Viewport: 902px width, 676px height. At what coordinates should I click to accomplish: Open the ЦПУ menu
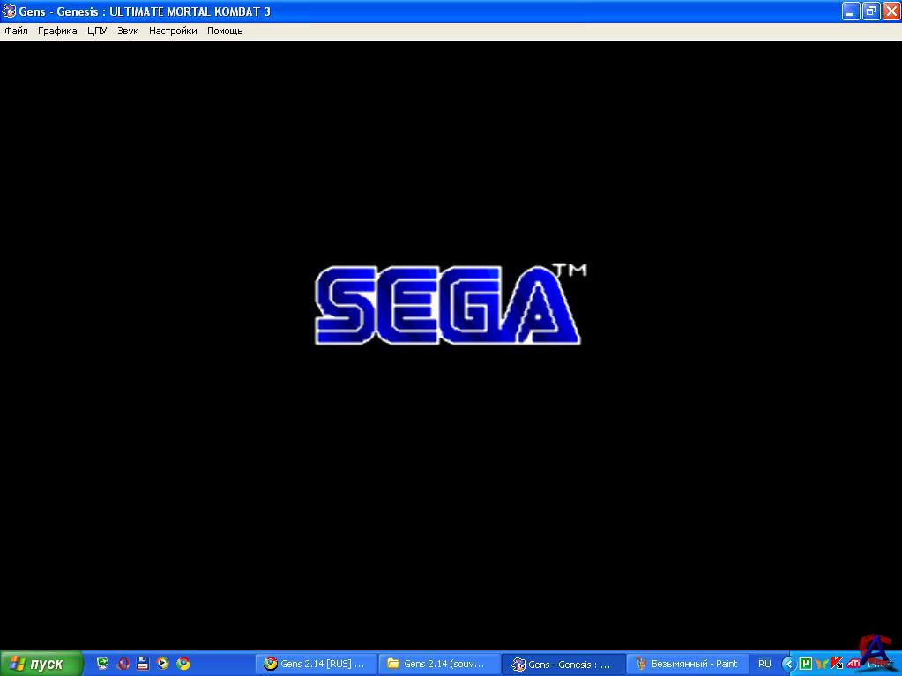97,31
